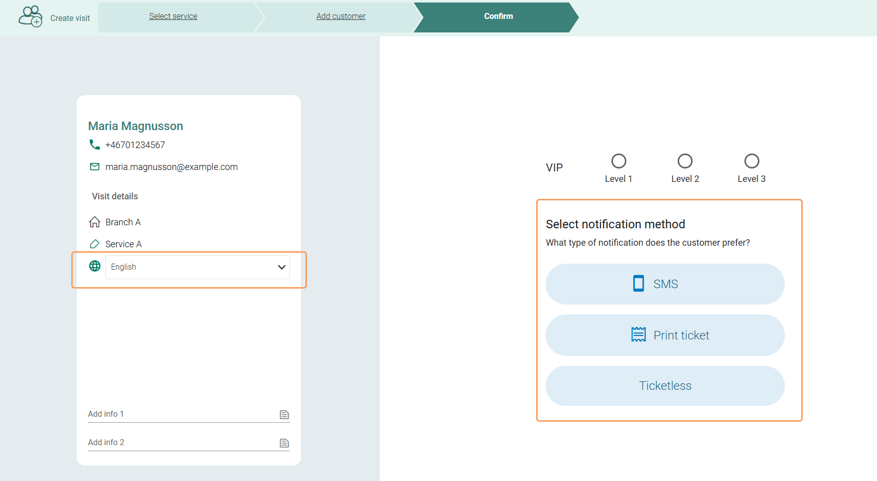The width and height of the screenshot is (877, 481).
Task: Click the house icon next to Branch A
Action: pyautogui.click(x=94, y=222)
